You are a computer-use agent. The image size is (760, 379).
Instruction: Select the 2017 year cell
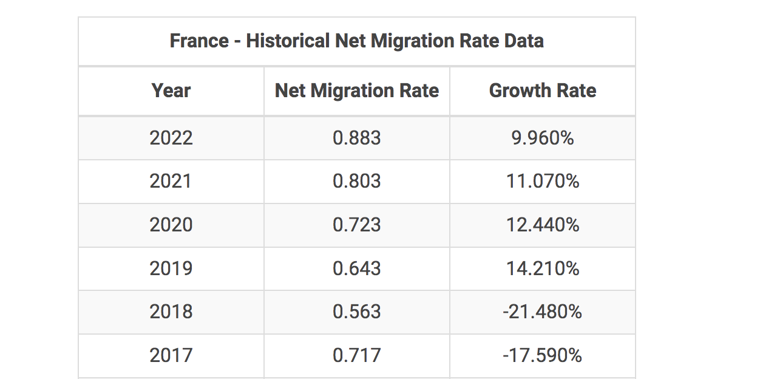point(171,355)
